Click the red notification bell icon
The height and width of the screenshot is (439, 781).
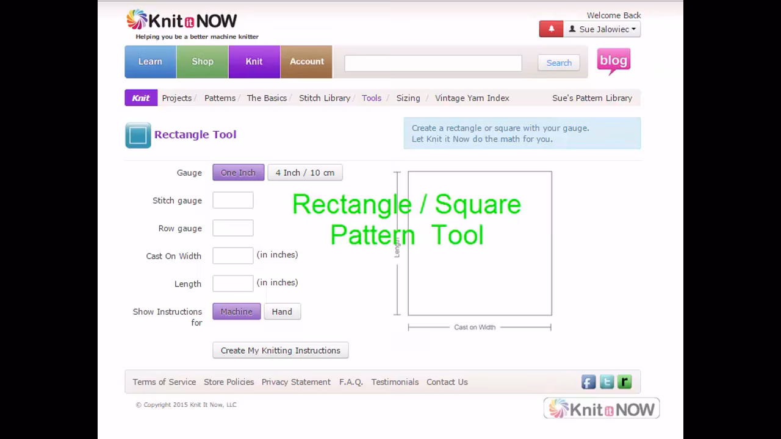pos(551,29)
